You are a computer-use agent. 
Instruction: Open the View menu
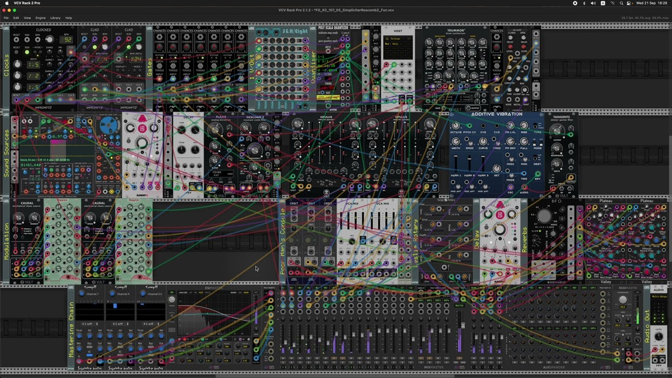pos(27,18)
